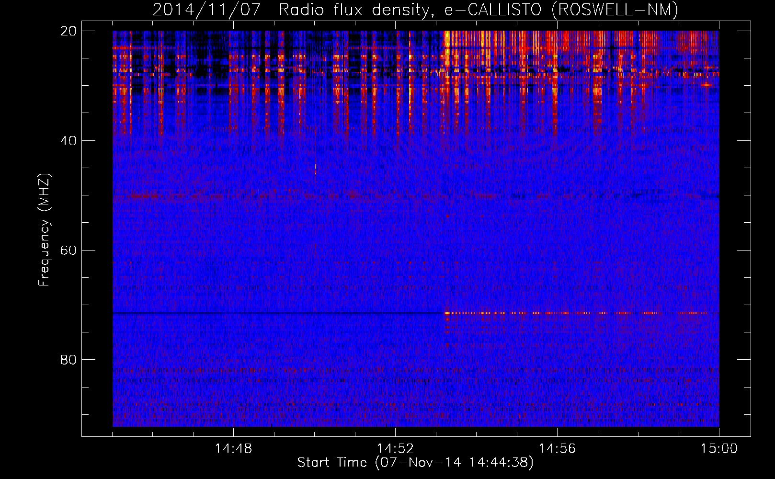Click the bright burst onset near 14:53 at 20 MHz
This screenshot has height=479, width=775.
click(x=447, y=48)
